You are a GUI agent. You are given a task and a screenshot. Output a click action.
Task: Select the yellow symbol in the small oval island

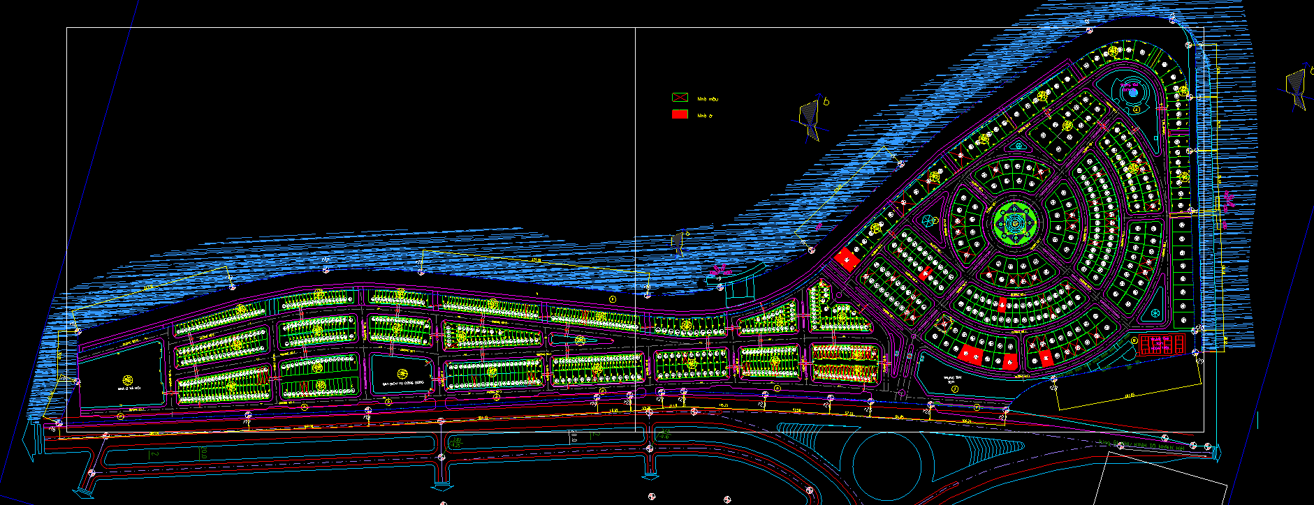click(580, 340)
